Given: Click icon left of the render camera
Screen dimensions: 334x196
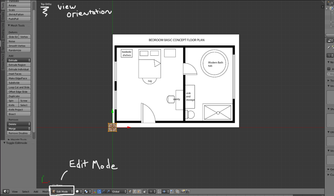Looking at the screenshot, I should [177, 191].
